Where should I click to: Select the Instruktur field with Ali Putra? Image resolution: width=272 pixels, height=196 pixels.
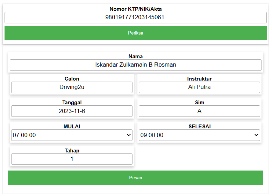point(199,87)
